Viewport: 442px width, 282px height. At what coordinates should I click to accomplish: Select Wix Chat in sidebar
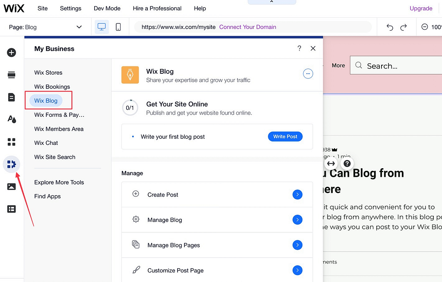pyautogui.click(x=46, y=143)
